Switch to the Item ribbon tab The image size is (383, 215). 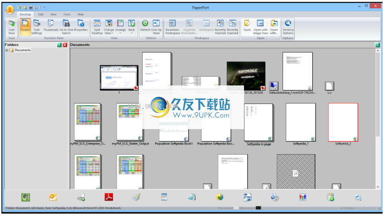coord(53,14)
